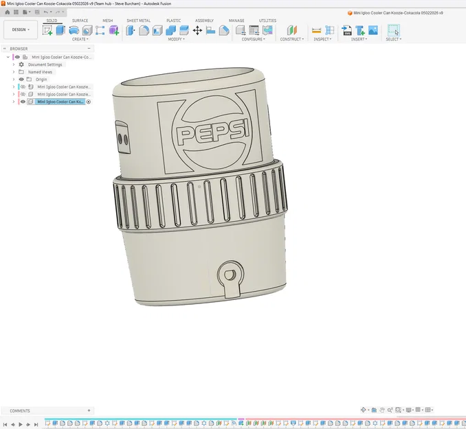Switch to the Mesh tab
Viewport: 466px width, 429px height.
108,21
